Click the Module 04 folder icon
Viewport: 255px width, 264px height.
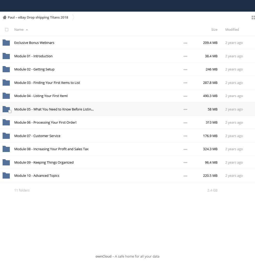6,96
